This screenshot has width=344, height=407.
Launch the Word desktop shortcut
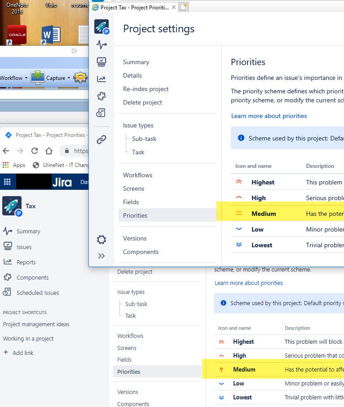pyautogui.click(x=51, y=35)
